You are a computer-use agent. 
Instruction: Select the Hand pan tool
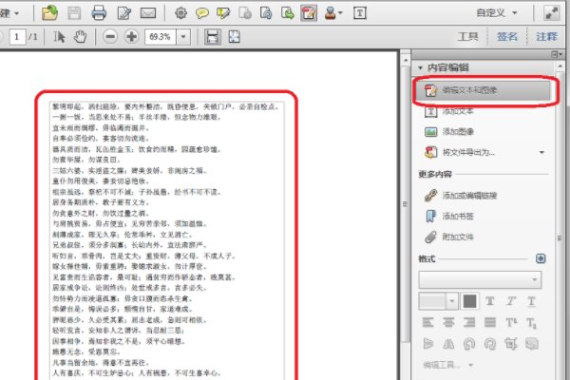(80, 36)
